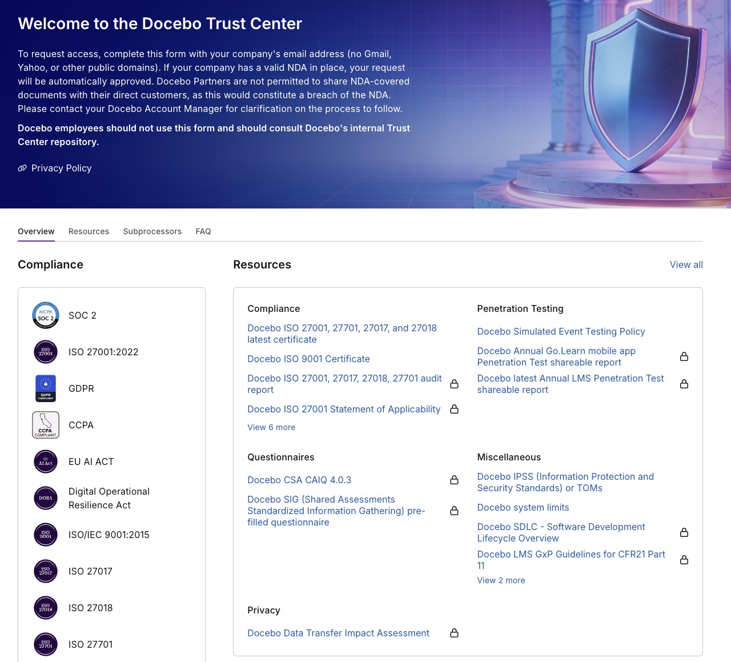The width and height of the screenshot is (731, 662).
Task: Click the Penetration Testing section heading
Action: pyautogui.click(x=520, y=308)
